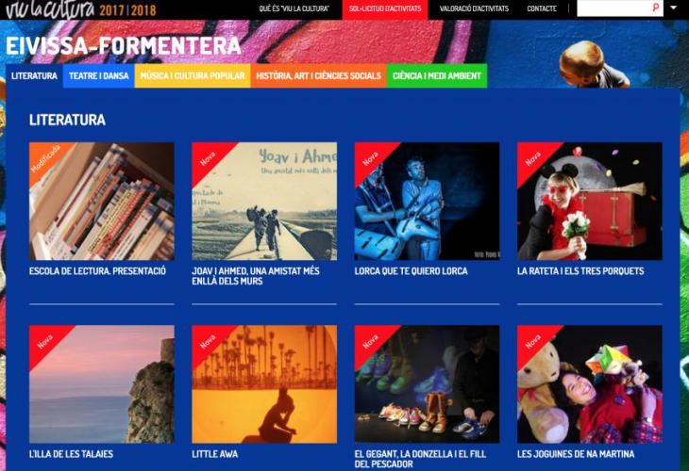Open the Joav i Ahmed thumbnail
689x471 pixels.
point(264,201)
